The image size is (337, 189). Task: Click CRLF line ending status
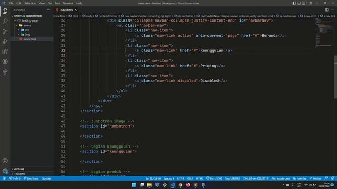(x=190, y=178)
